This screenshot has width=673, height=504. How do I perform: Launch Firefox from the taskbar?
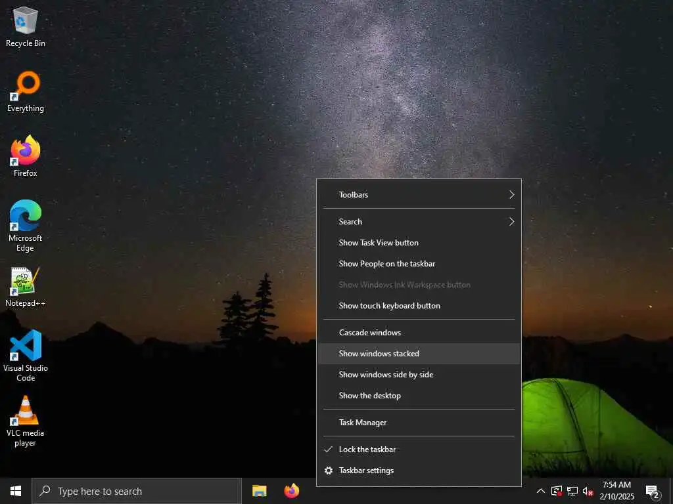point(292,491)
